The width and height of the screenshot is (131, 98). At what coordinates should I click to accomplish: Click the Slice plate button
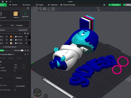116,5
